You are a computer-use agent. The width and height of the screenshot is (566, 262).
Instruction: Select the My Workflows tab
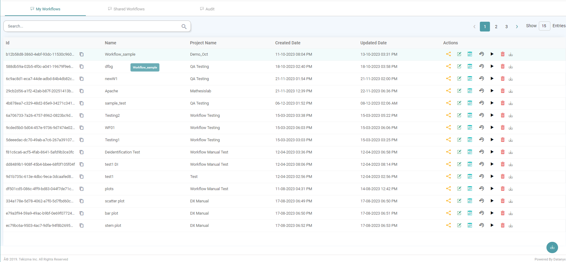click(46, 9)
